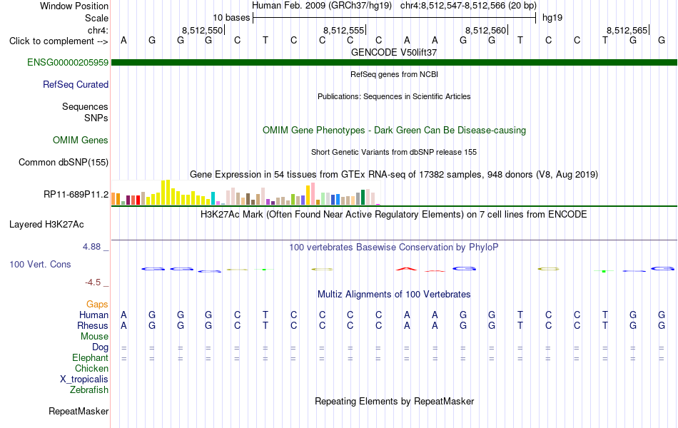Click the SNPs track label

click(x=96, y=118)
